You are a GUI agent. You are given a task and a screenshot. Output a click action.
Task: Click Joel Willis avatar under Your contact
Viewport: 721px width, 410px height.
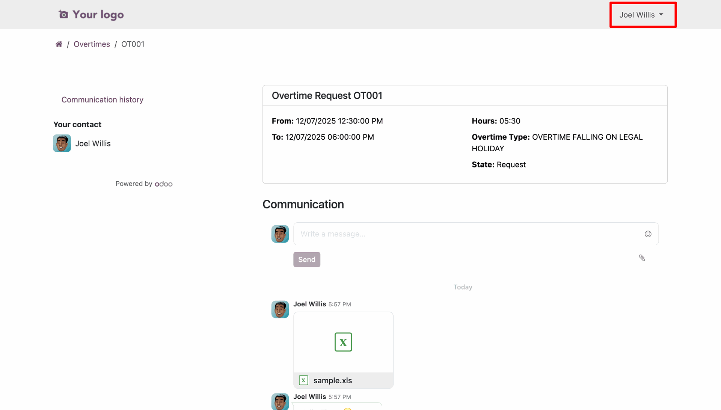point(62,143)
